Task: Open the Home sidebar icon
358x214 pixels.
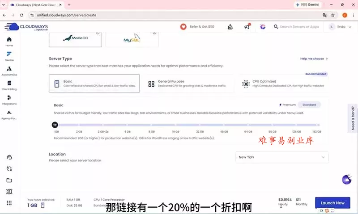Action: coord(9,42)
